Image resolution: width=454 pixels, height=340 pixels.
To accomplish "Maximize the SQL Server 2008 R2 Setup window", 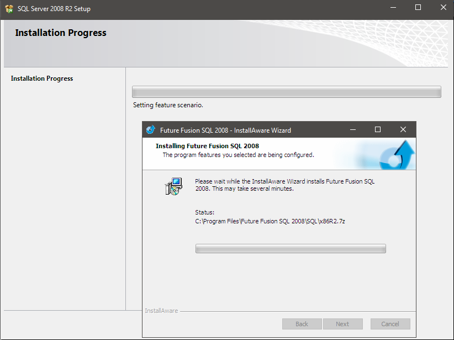I will coord(418,8).
